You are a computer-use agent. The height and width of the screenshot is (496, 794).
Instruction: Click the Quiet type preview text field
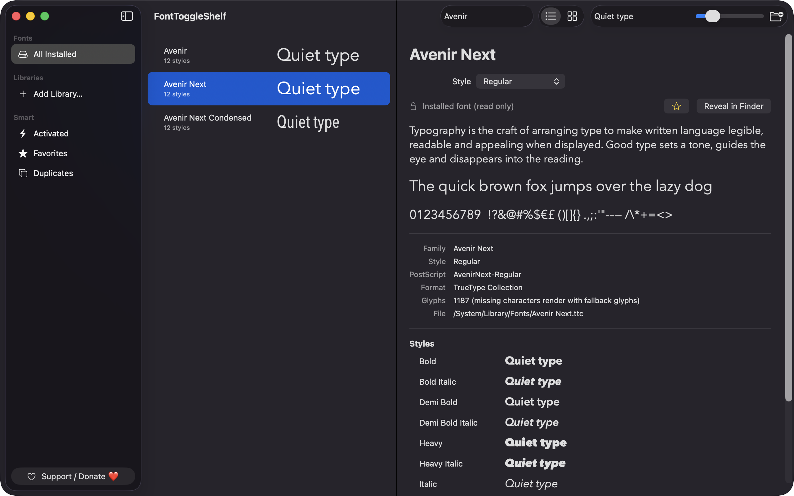point(641,16)
